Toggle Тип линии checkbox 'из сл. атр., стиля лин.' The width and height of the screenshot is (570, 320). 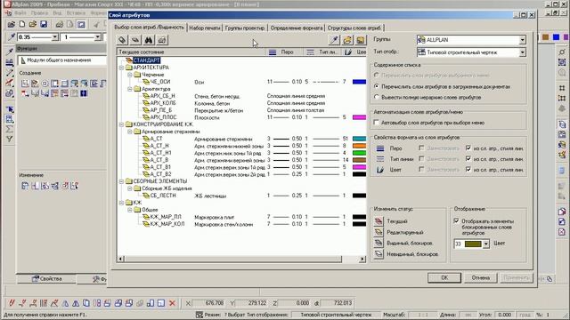[468, 158]
